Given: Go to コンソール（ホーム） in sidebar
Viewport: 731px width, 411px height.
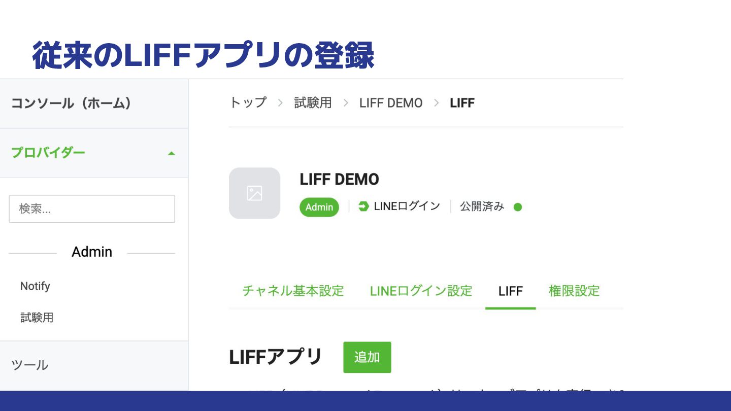Looking at the screenshot, I should pos(72,104).
